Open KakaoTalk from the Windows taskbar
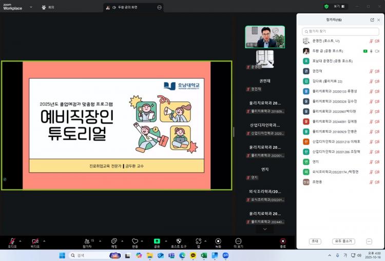 pyautogui.click(x=193, y=255)
